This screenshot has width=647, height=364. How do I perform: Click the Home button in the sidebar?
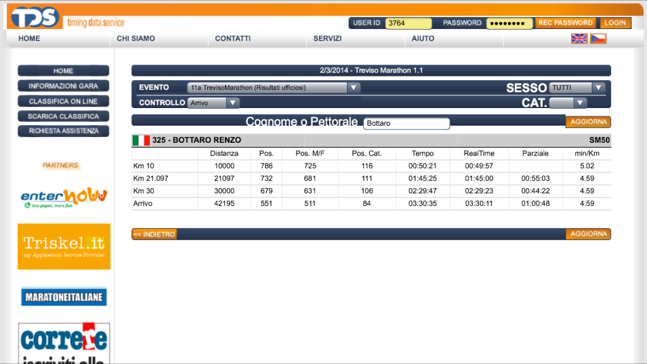(x=64, y=71)
